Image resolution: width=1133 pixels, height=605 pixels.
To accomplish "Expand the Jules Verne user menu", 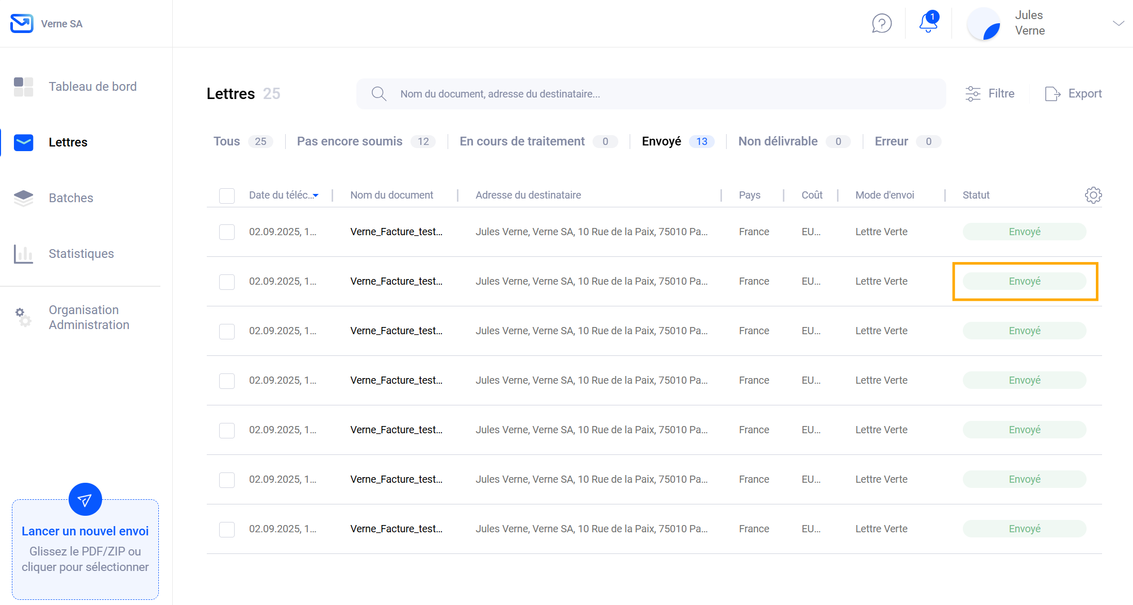I will (1118, 23).
